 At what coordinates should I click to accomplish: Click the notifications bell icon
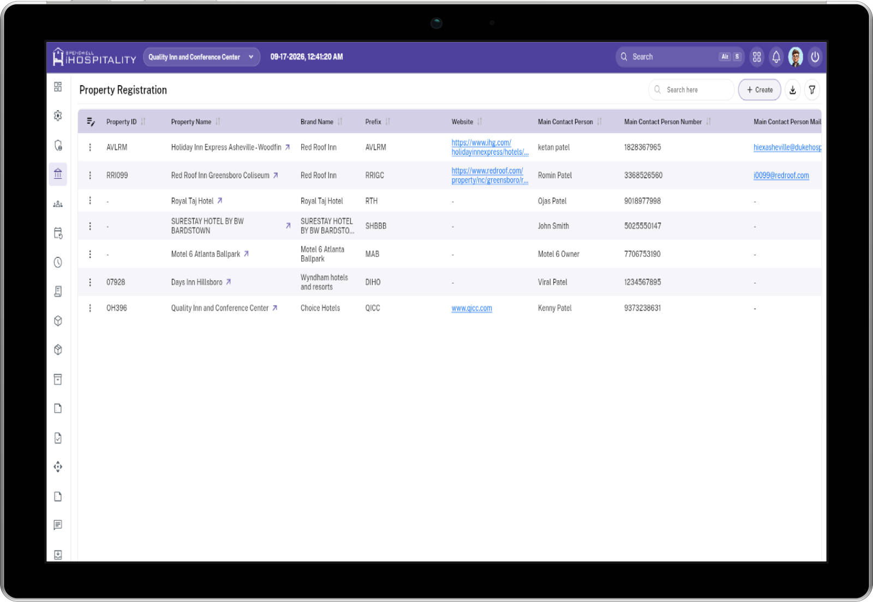[776, 57]
